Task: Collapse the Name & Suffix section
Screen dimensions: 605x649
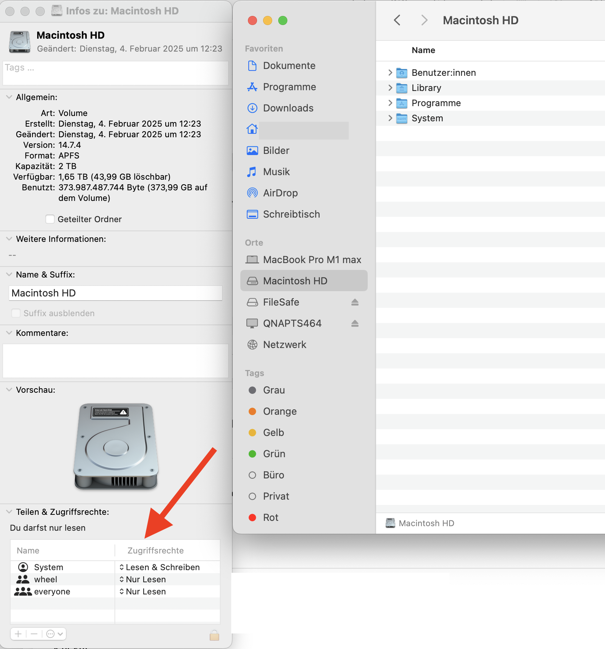Action: [9, 274]
